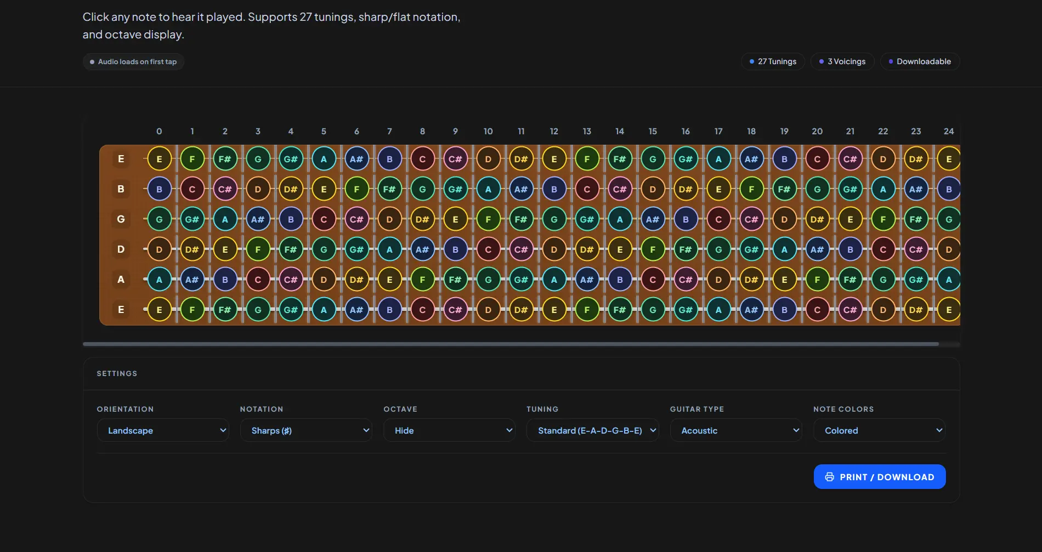Play E note on high E string fret 12
This screenshot has width=1042, height=552.
554,159
